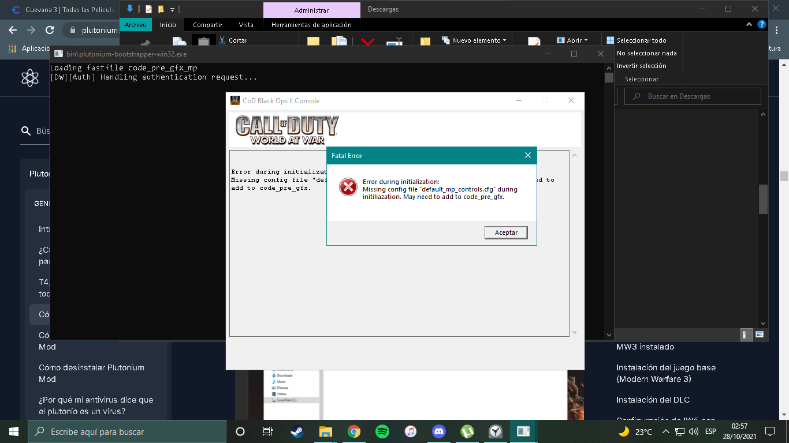Go back in Chrome browser
Image resolution: width=789 pixels, height=443 pixels.
(x=13, y=30)
